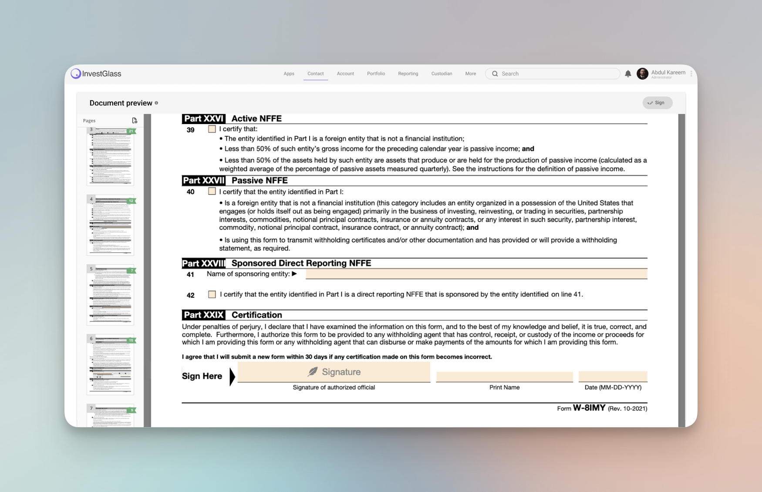The image size is (762, 492).
Task: Open the notifications bell icon
Action: 628,74
